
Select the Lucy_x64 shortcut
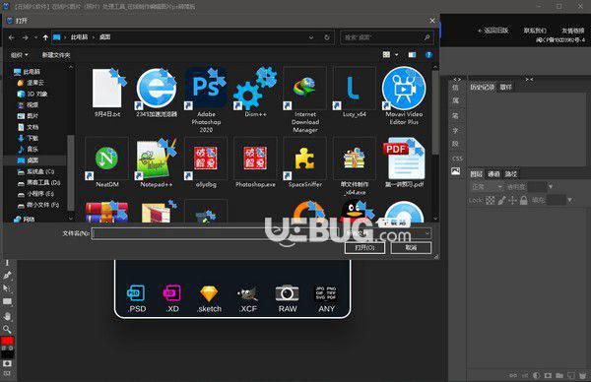coord(355,93)
